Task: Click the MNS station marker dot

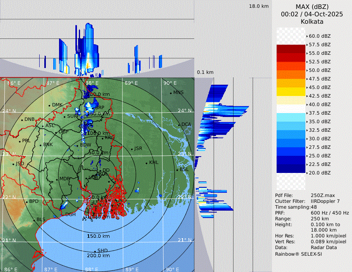Action: pos(171,93)
